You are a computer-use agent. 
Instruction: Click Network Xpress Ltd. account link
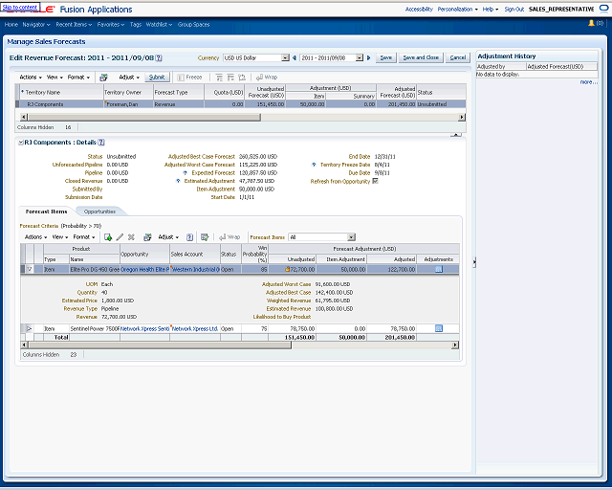click(195, 328)
